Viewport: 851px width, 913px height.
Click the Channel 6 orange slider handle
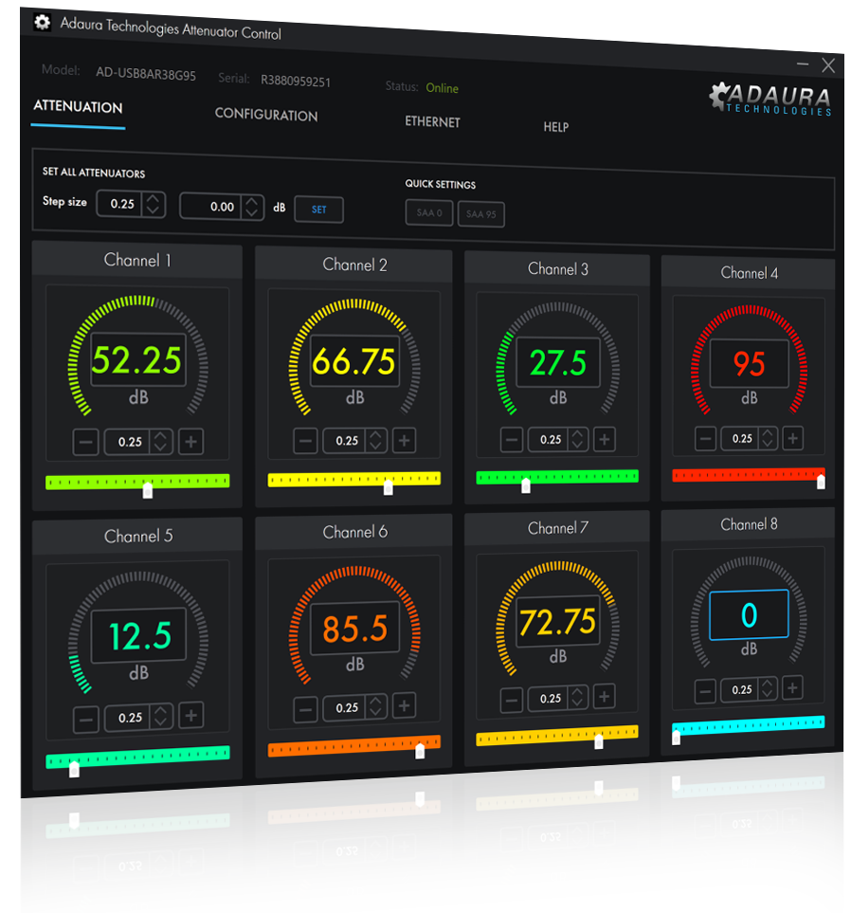(420, 751)
